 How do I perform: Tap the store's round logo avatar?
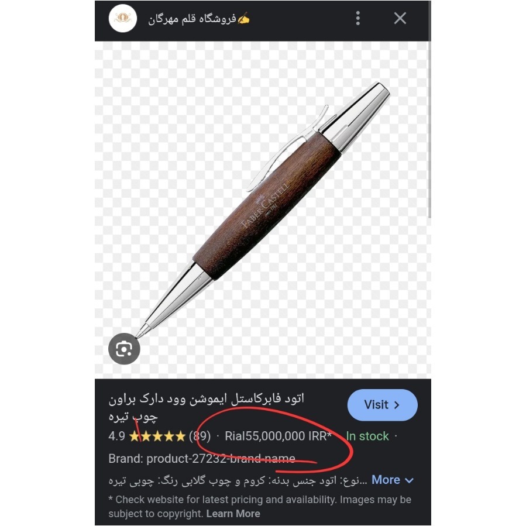pyautogui.click(x=123, y=19)
